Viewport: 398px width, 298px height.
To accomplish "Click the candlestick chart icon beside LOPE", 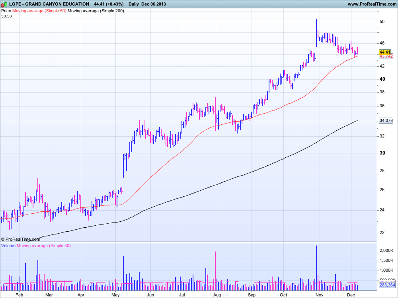I will coord(4,4).
